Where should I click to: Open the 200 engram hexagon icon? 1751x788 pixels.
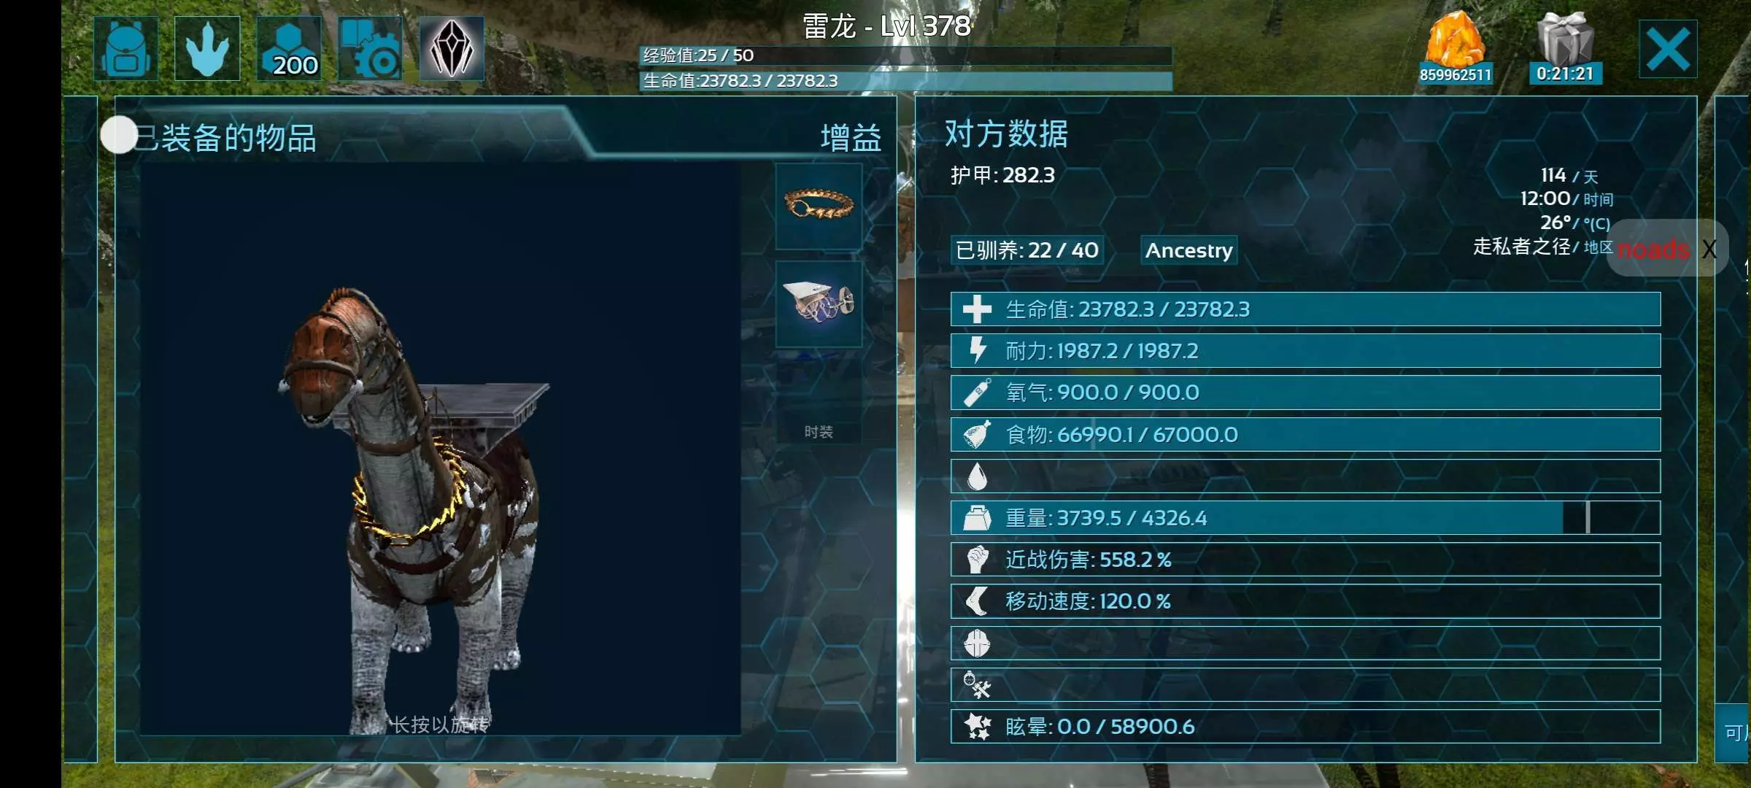tap(289, 48)
